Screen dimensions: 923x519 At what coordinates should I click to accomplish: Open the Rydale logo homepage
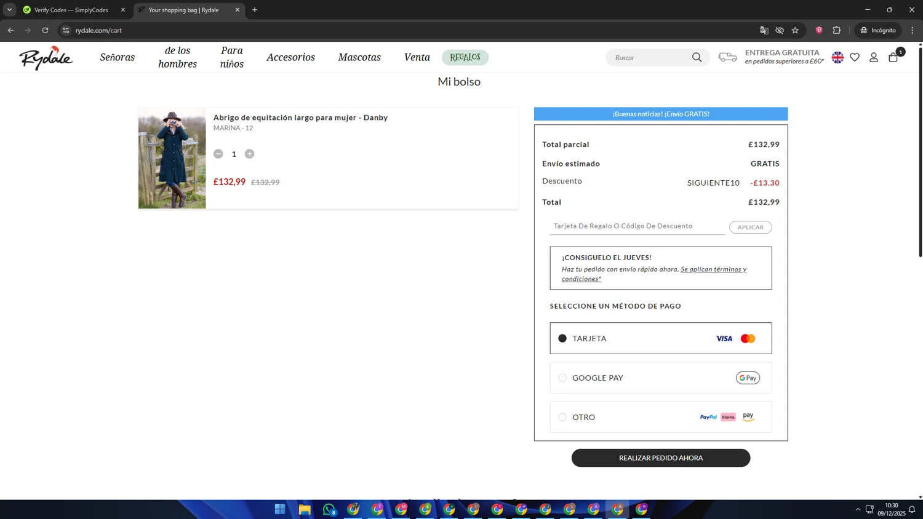(x=46, y=58)
